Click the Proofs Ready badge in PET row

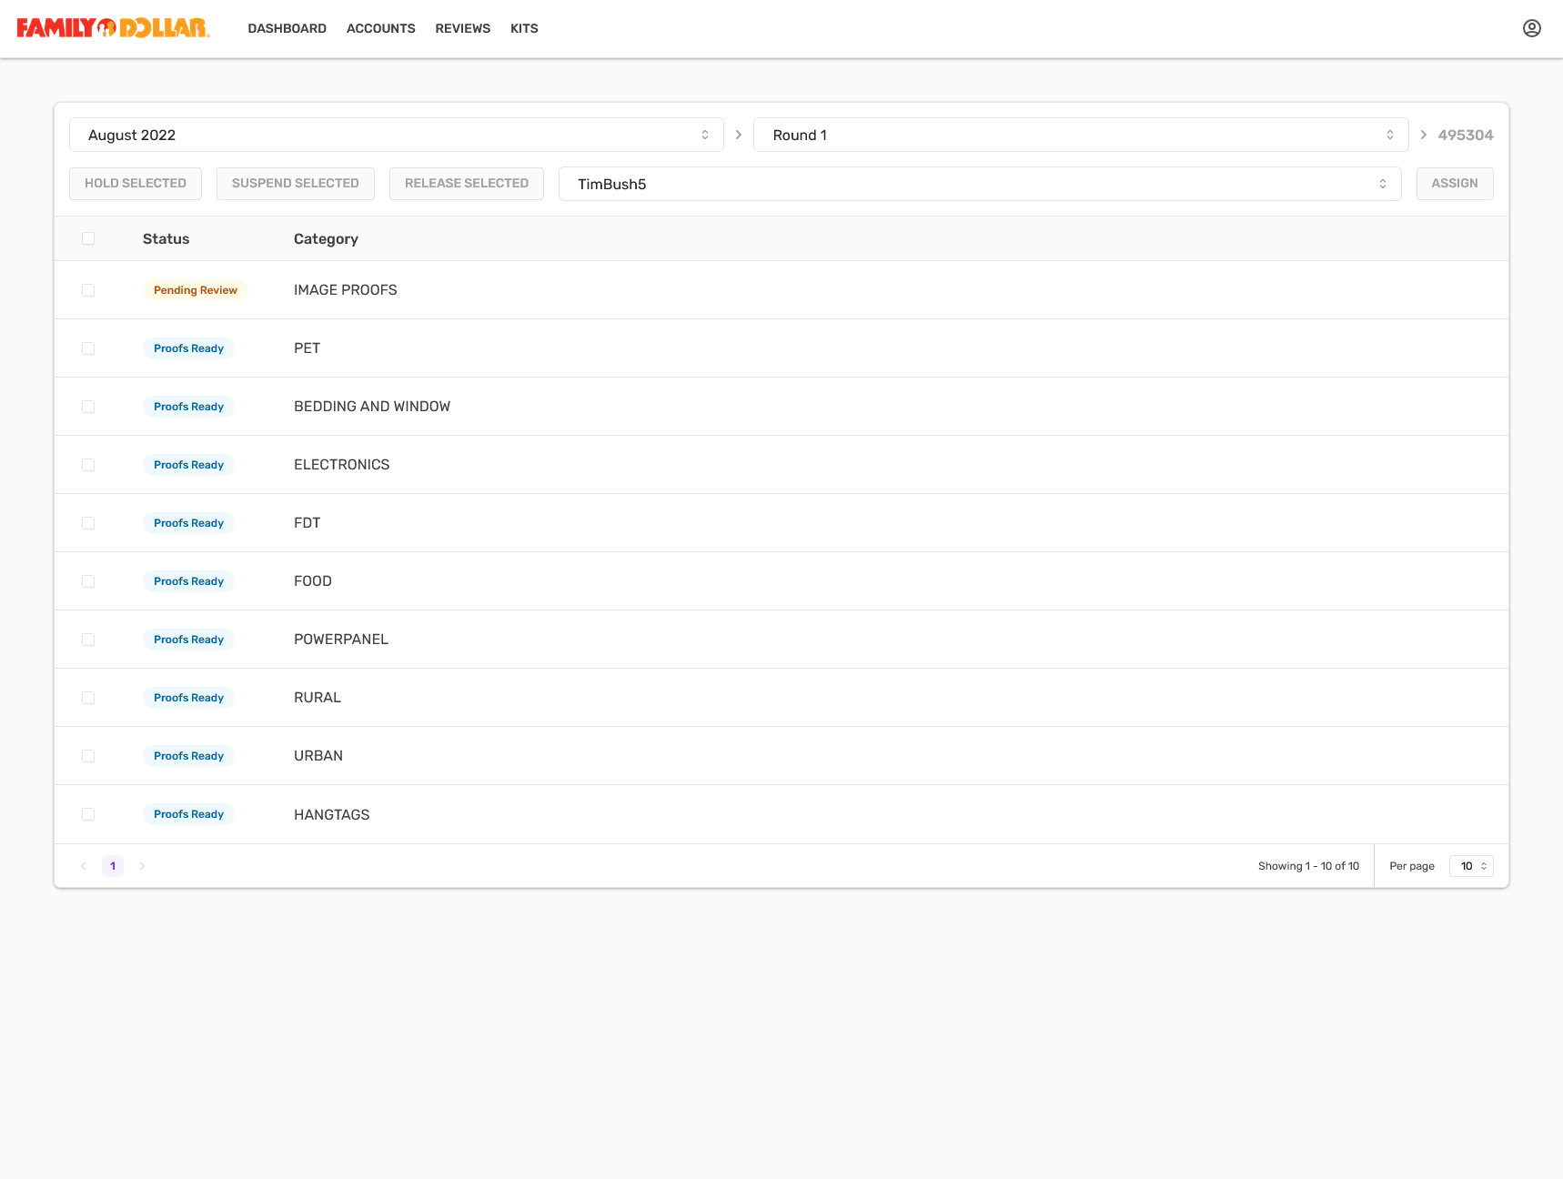(188, 348)
